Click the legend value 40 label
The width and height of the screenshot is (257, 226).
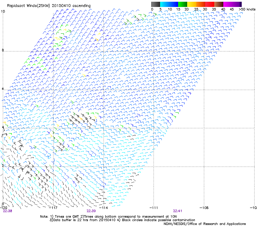point(223,9)
